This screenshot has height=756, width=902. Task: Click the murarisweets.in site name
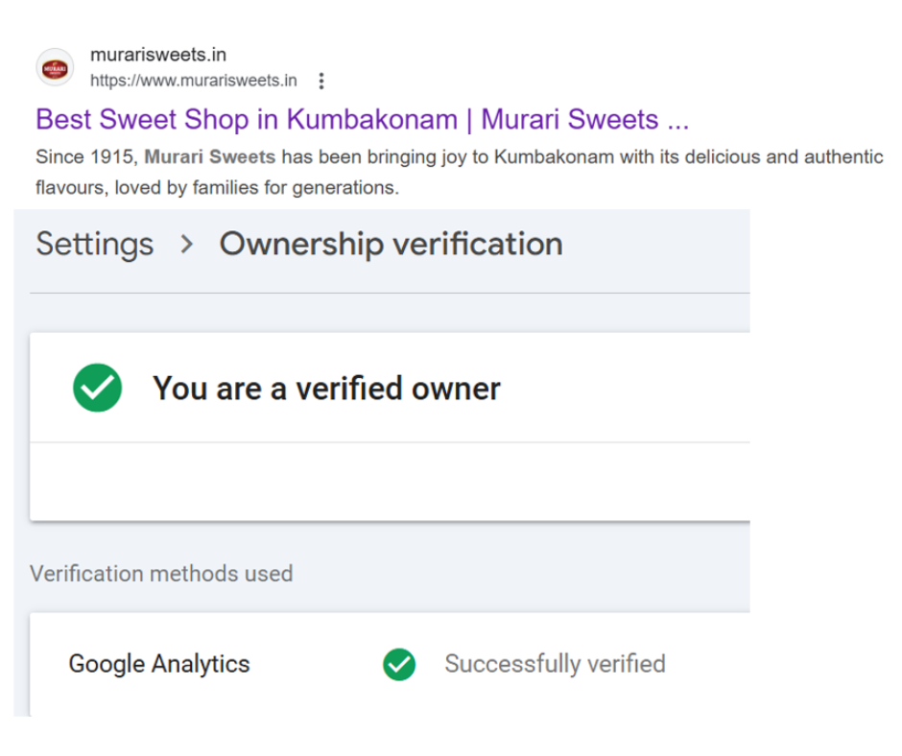coord(157,56)
